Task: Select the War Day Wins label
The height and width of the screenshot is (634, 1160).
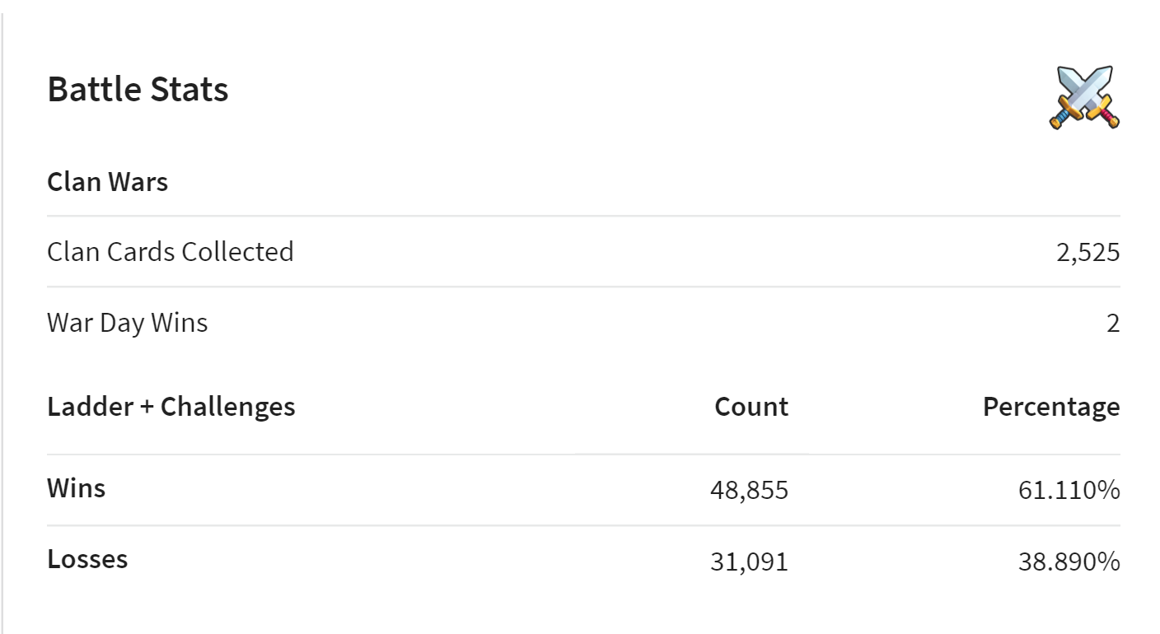Action: 128,322
